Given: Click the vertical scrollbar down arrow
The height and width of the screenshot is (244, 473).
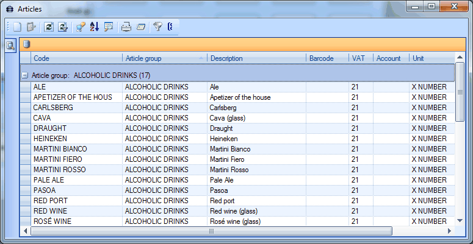Looking at the screenshot, I should pyautogui.click(x=460, y=221).
